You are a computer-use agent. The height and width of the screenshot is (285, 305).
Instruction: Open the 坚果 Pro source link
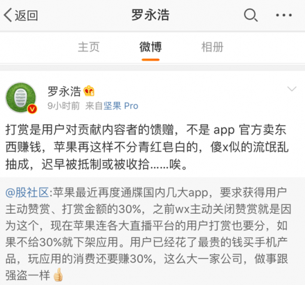coord(121,106)
